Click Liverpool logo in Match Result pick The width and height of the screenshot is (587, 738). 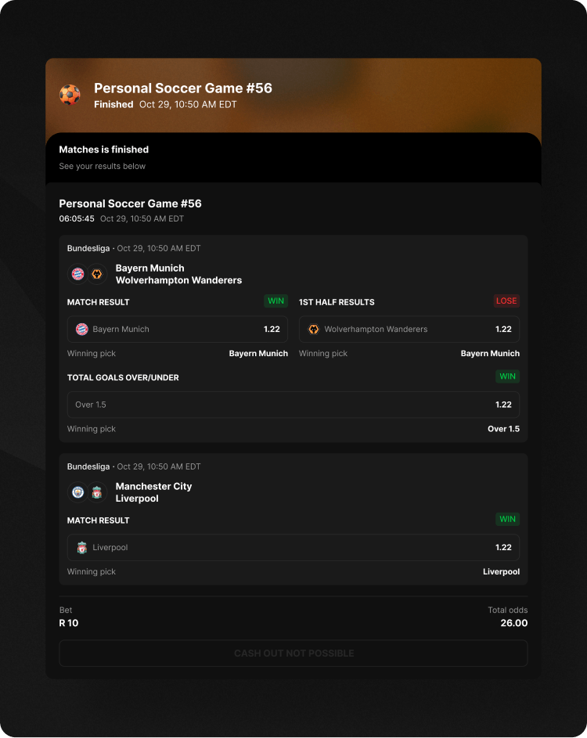(x=81, y=548)
